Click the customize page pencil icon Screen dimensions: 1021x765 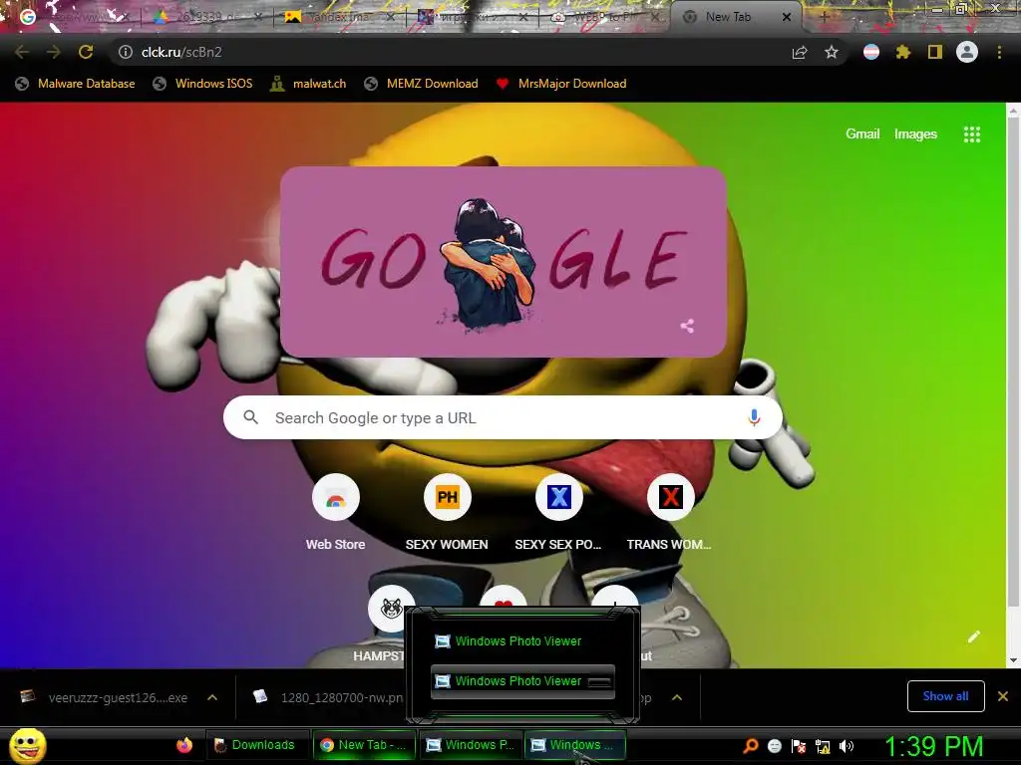click(x=974, y=637)
